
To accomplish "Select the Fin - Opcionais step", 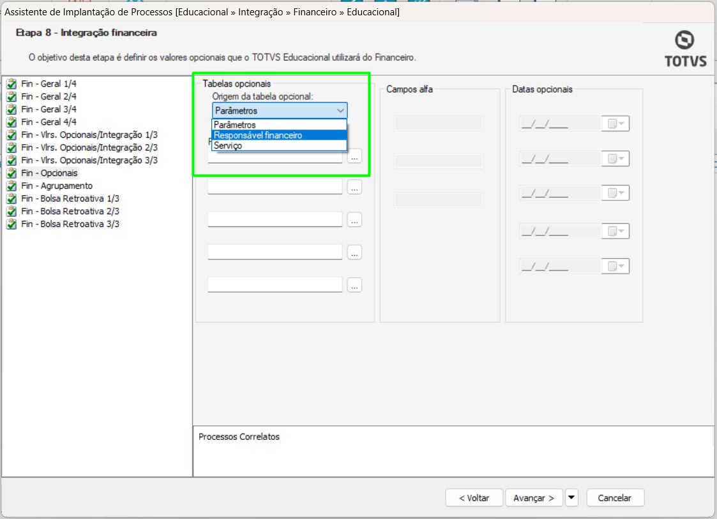I will coord(49,173).
